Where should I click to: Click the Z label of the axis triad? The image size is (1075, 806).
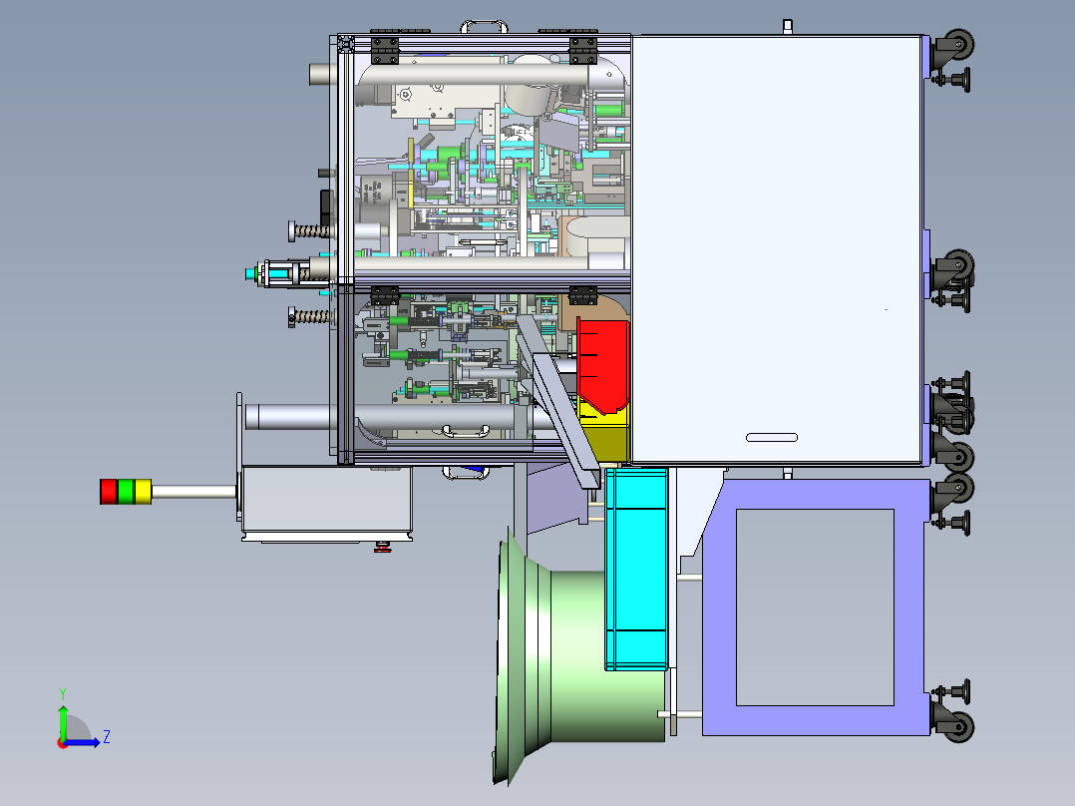click(107, 737)
